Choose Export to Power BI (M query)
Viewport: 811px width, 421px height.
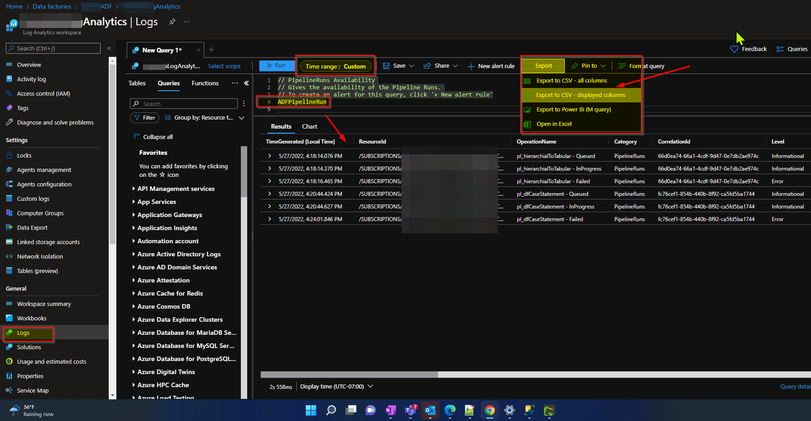[581, 110]
